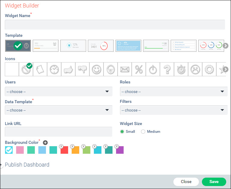The image size is (231, 189).
Task: Pick the checked cyan background color
Action: pos(9,150)
